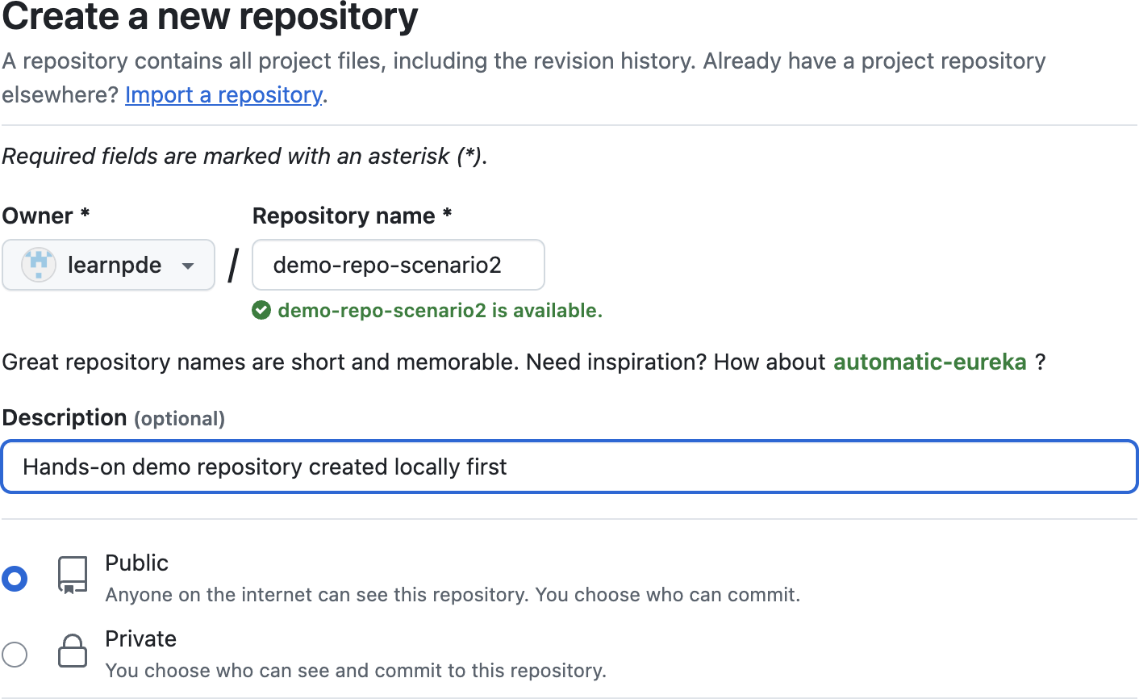
Task: Click the learnpde avatar icon
Action: tap(38, 265)
